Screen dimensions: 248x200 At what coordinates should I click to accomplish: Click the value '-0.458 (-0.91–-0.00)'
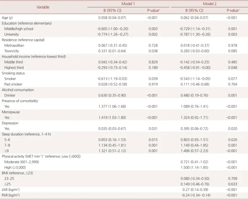click(x=195, y=68)
